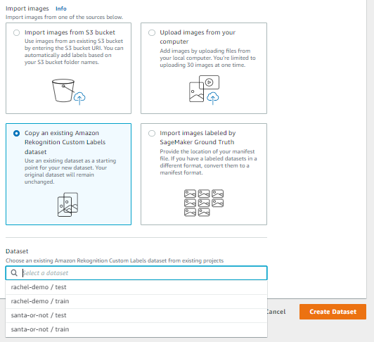Click the 'Choose an existing Amazon Rekognition' hint text
This screenshot has height=342, width=374.
tap(115, 260)
